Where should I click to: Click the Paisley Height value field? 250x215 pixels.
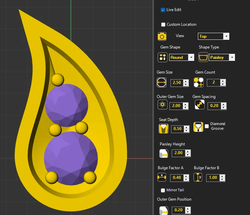click(x=178, y=153)
